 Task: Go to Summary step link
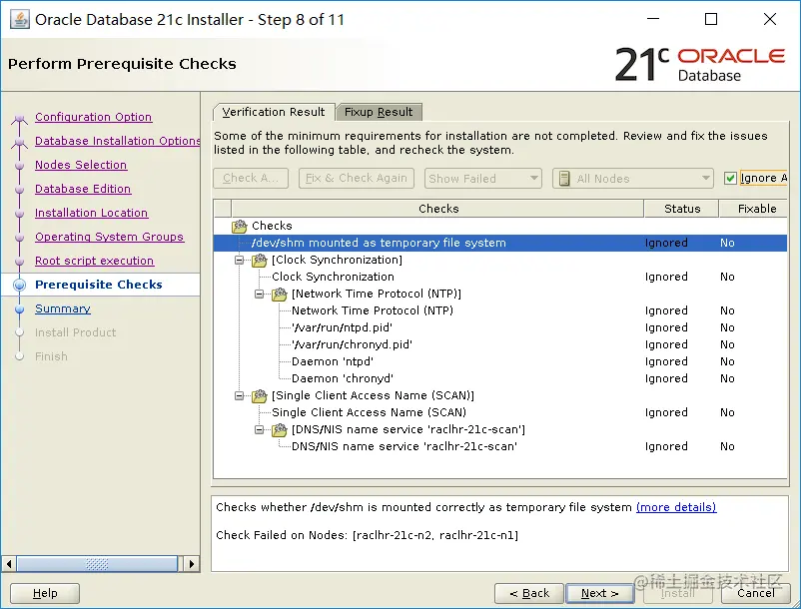(63, 308)
